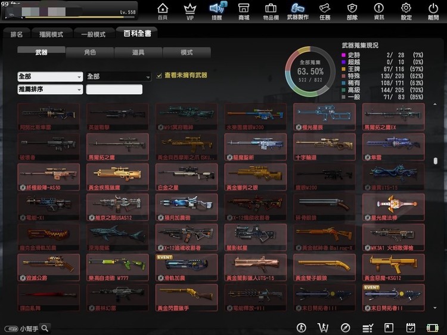The height and width of the screenshot is (335, 447).
Task: Select the 黃金審判之眼 weapon card
Action: click(256, 177)
